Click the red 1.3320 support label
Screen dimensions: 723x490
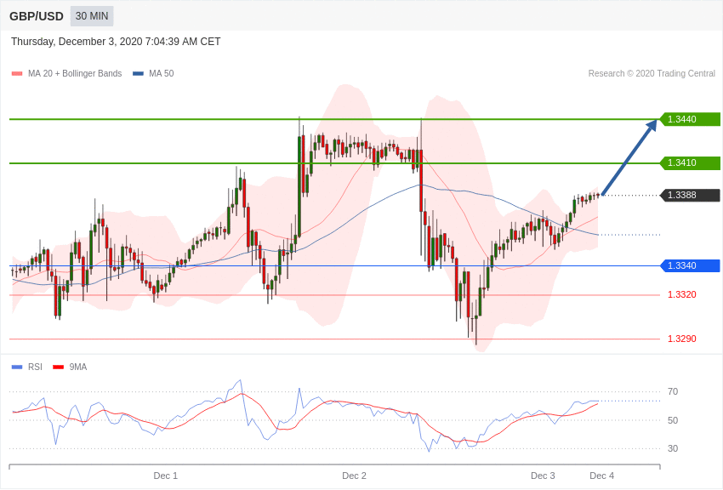[682, 294]
